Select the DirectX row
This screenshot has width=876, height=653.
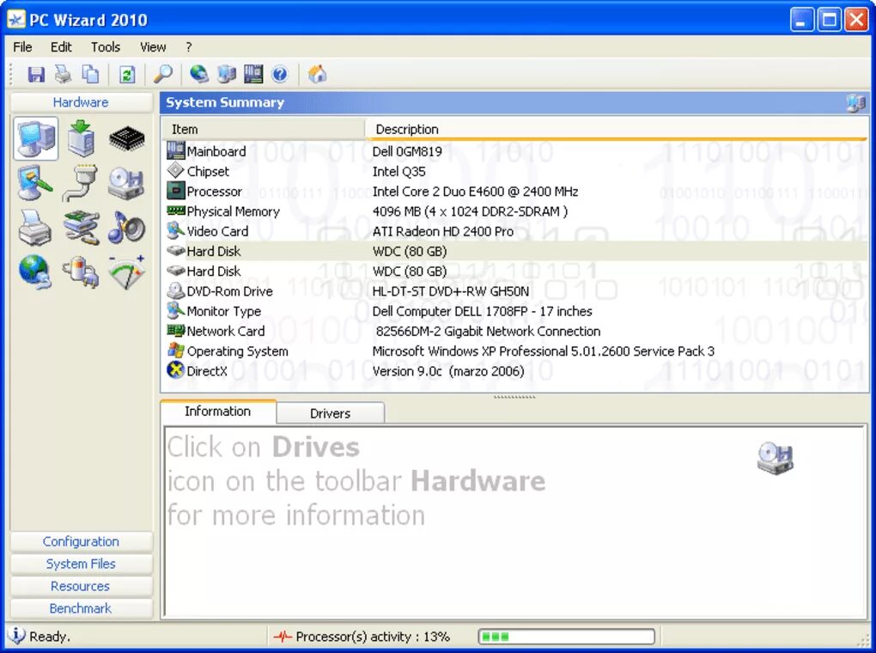(x=515, y=370)
